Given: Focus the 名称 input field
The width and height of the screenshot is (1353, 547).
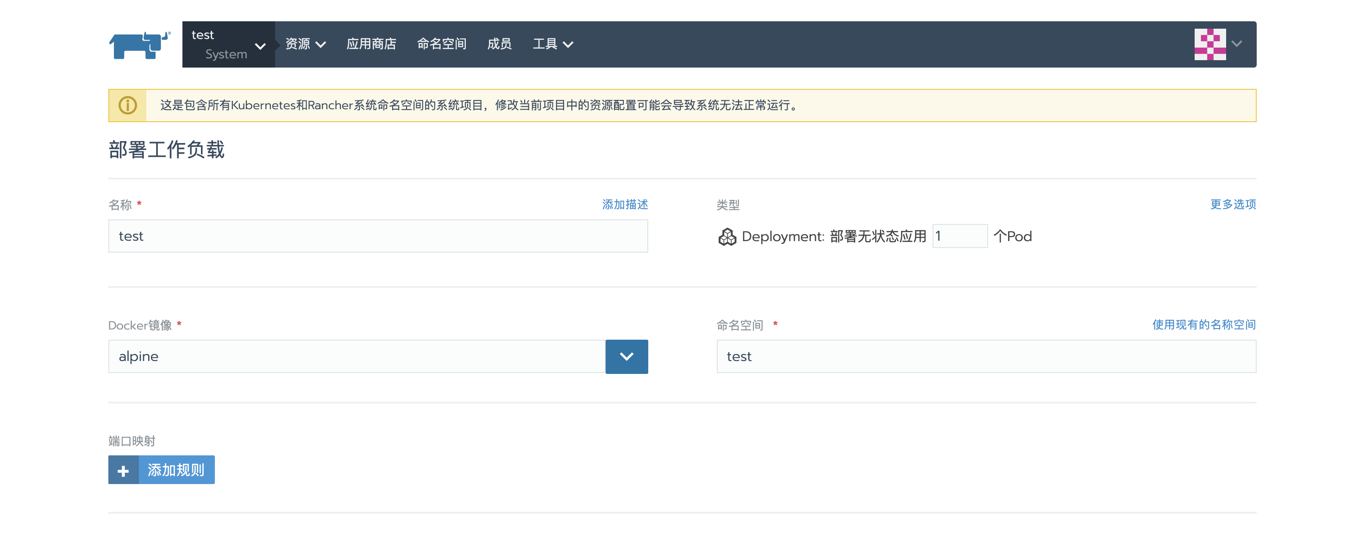Looking at the screenshot, I should (378, 236).
